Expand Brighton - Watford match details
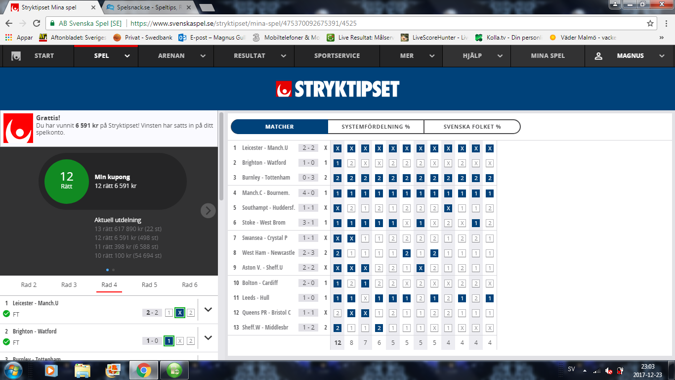This screenshot has width=675, height=380. point(208,338)
